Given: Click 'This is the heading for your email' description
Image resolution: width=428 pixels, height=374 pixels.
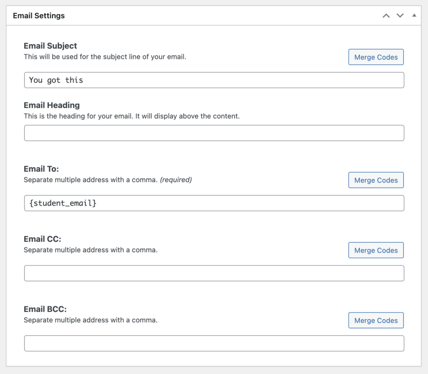Looking at the screenshot, I should (132, 116).
